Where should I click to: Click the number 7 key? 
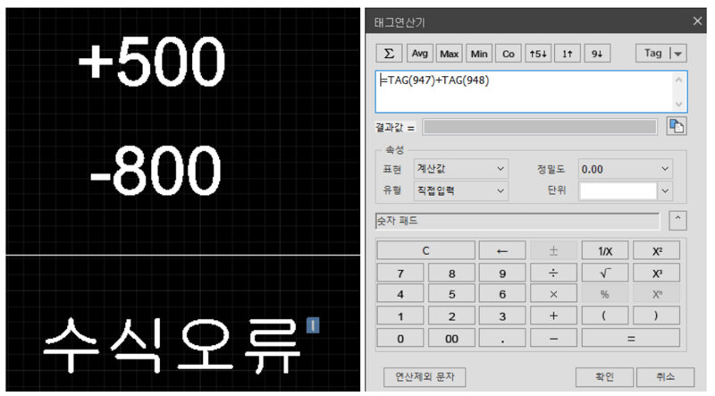400,273
